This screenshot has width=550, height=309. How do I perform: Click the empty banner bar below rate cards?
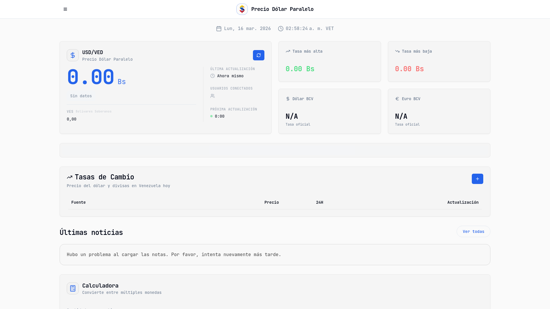[x=275, y=150]
